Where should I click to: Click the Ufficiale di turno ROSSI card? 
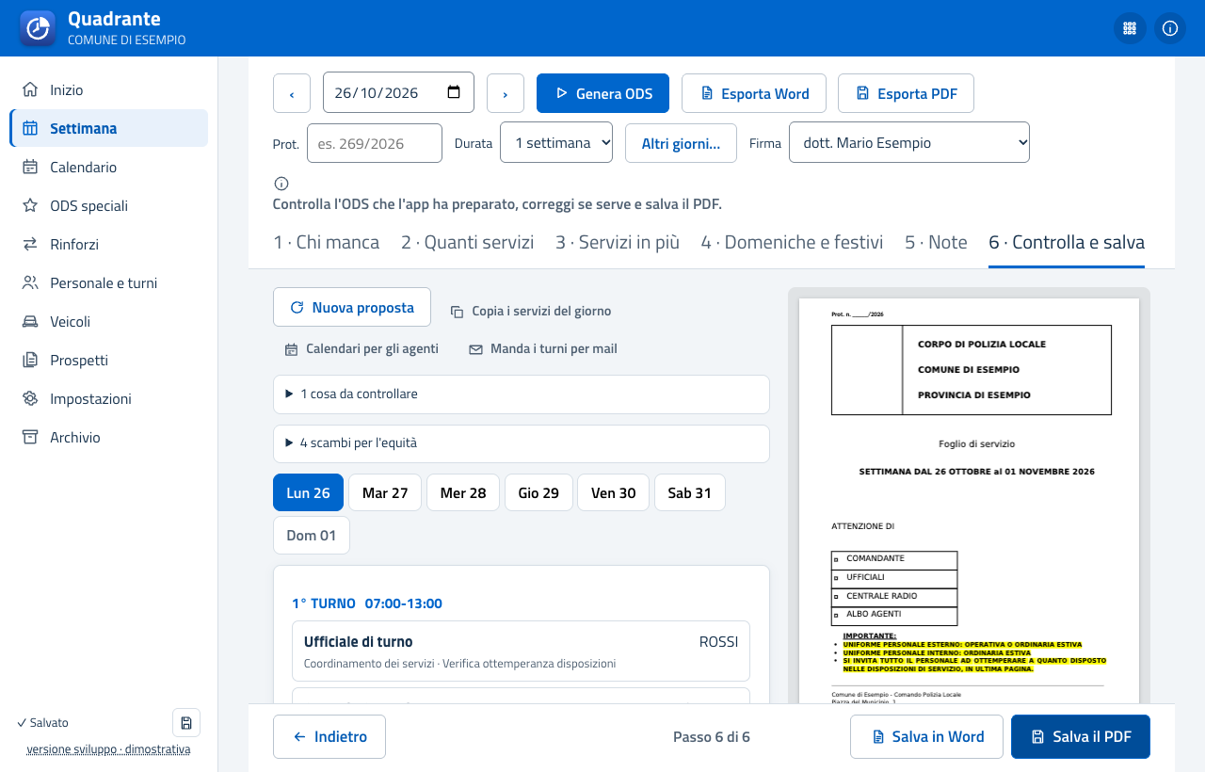521,651
